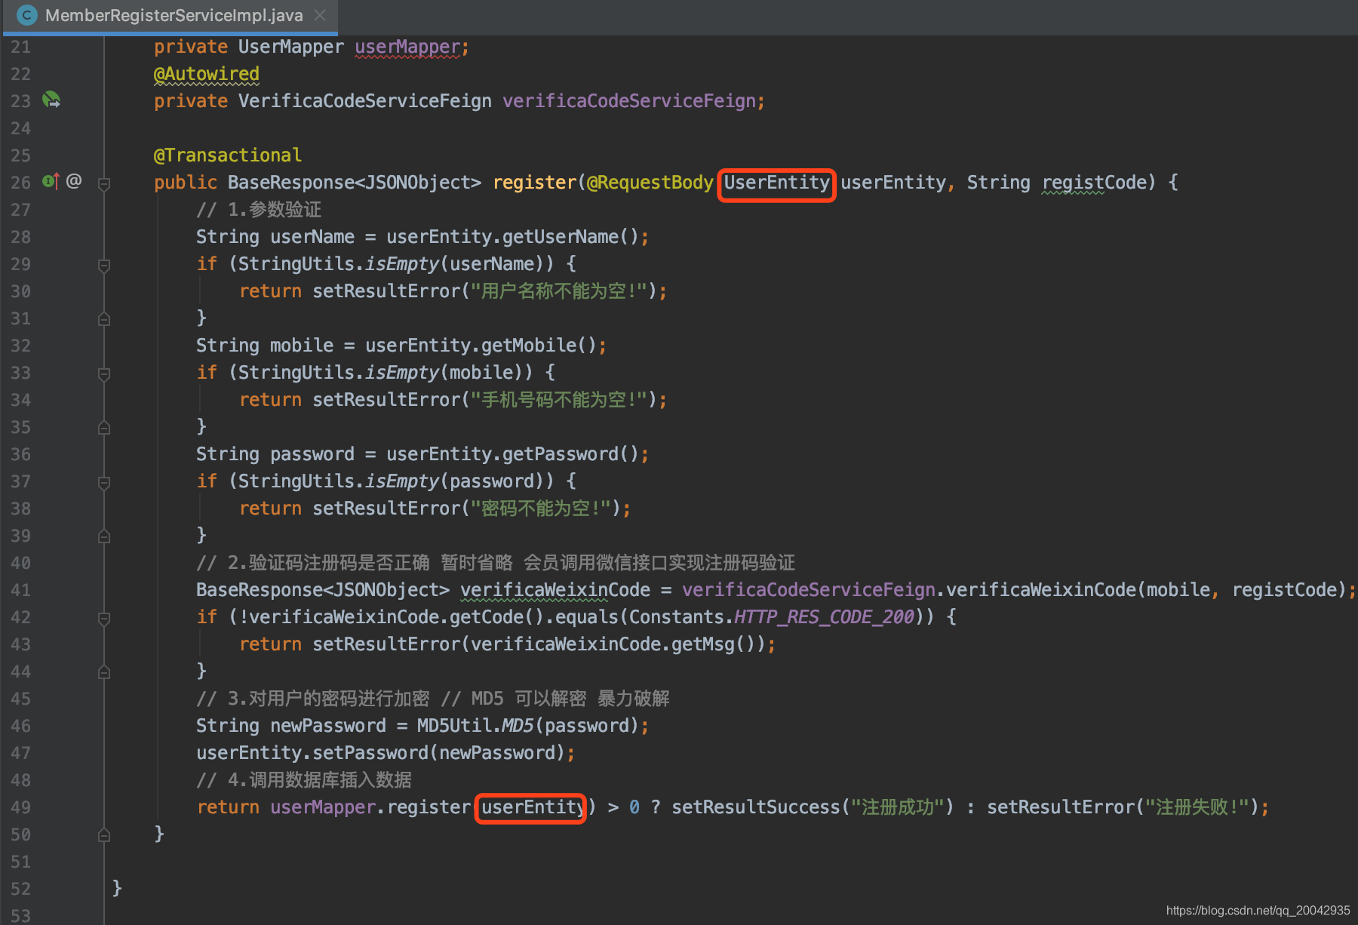1358x925 pixels.
Task: Click line number 49 in gutter
Action: 21,807
